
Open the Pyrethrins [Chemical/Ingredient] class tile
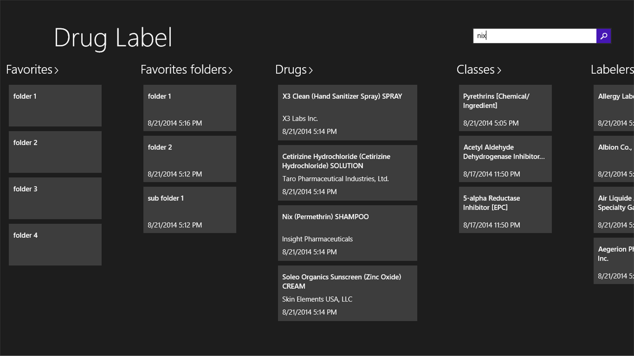505,108
